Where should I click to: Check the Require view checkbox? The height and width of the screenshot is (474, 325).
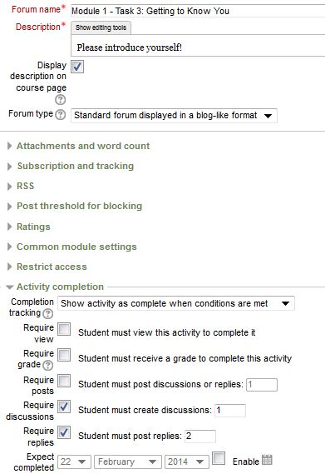64,329
